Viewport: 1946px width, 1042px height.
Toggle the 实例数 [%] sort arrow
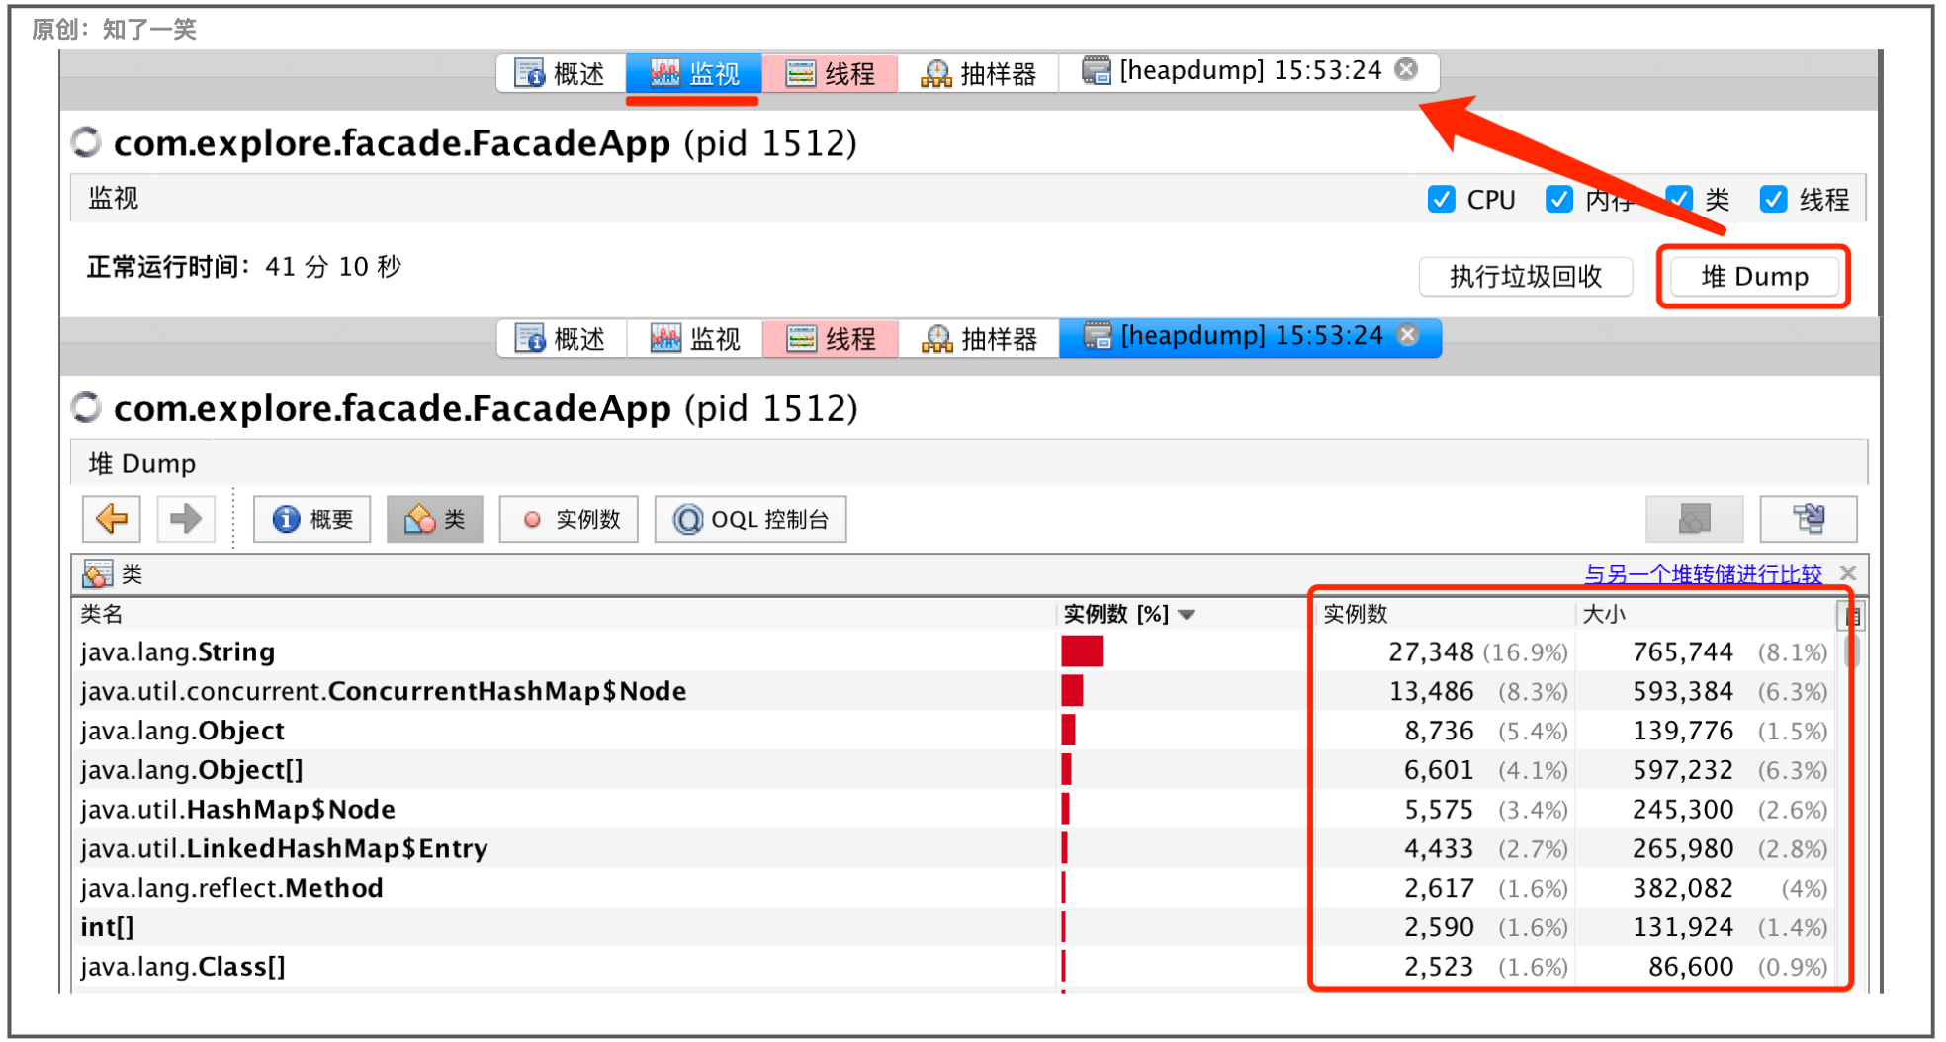[x=1187, y=615]
